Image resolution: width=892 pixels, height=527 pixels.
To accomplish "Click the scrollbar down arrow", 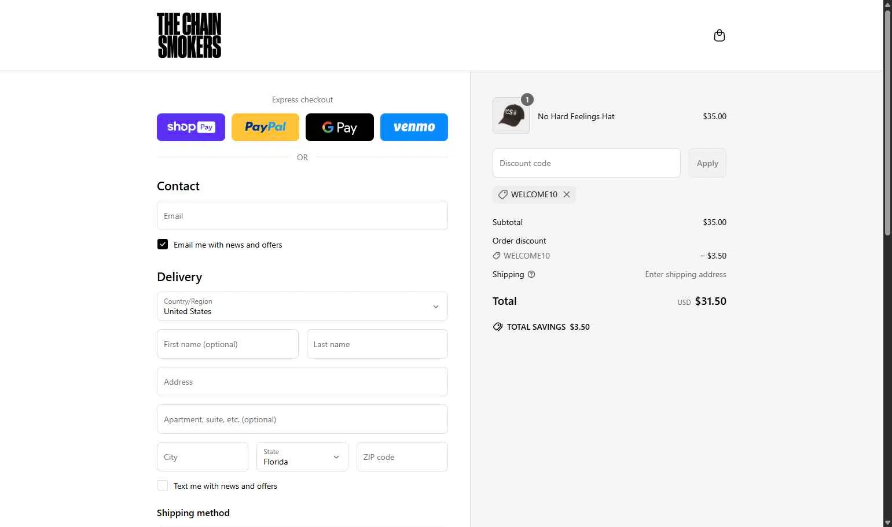I will (x=887, y=522).
